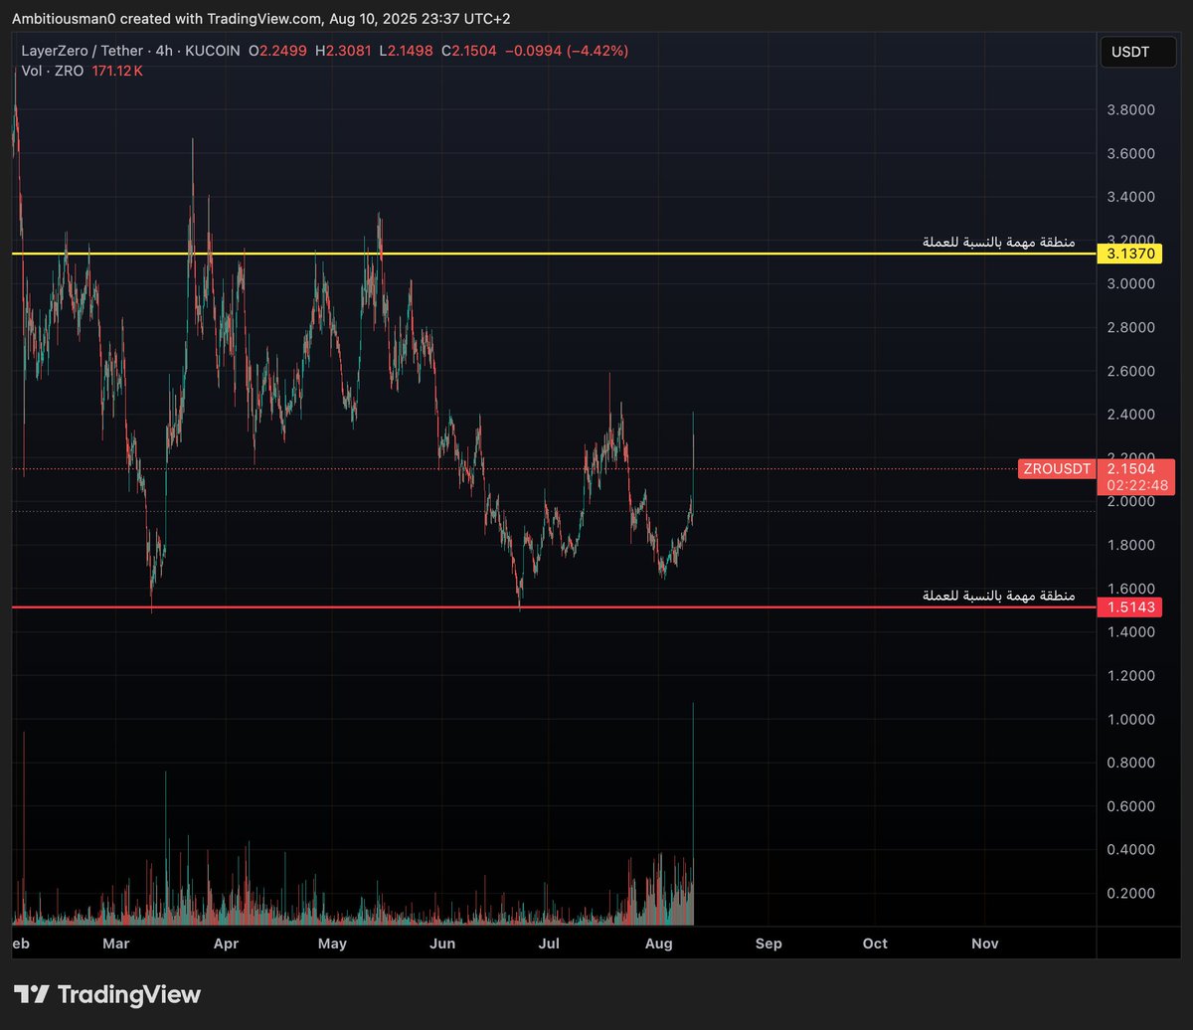Image resolution: width=1193 pixels, height=1030 pixels.
Task: Click the 3.8000 price axis label
Action: (x=1131, y=110)
